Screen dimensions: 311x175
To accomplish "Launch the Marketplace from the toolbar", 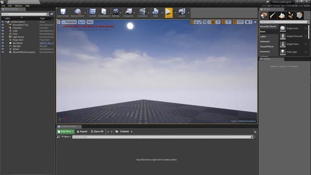I will coord(104,13).
